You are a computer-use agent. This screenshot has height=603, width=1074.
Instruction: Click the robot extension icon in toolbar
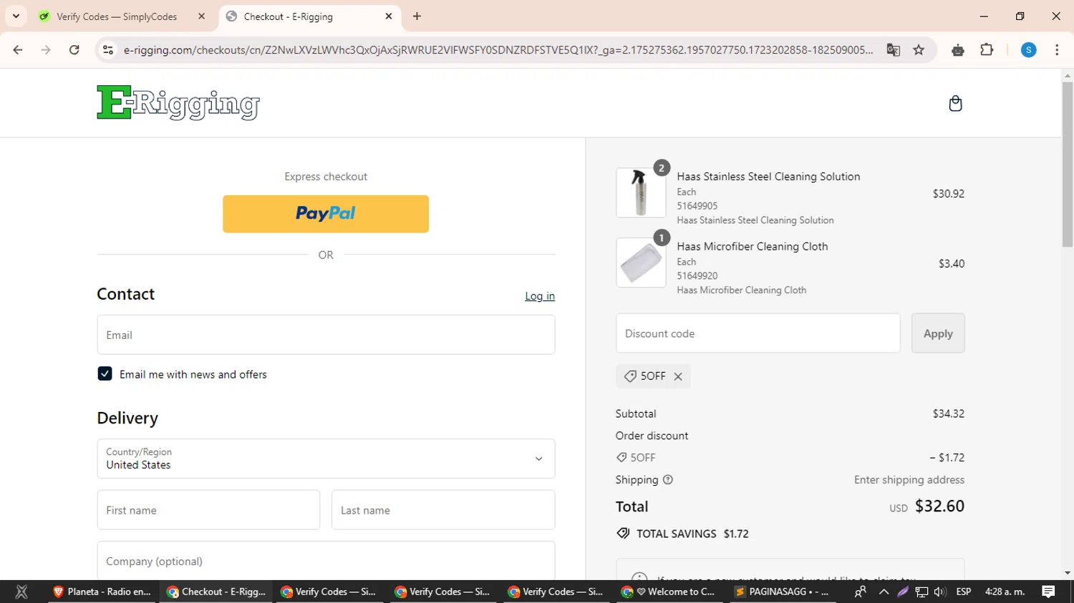pyautogui.click(x=958, y=50)
